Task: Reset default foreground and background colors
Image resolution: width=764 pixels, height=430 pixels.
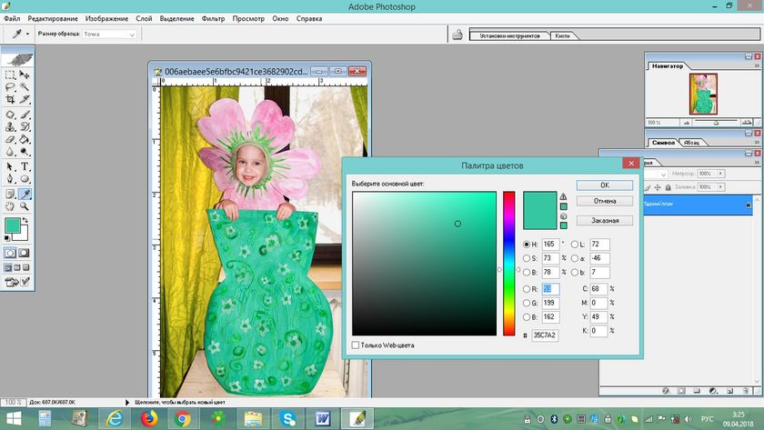Action: point(7,238)
